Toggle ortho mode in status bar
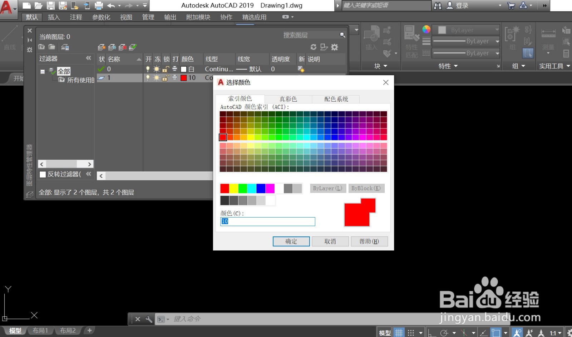572x337 pixels. click(x=432, y=333)
